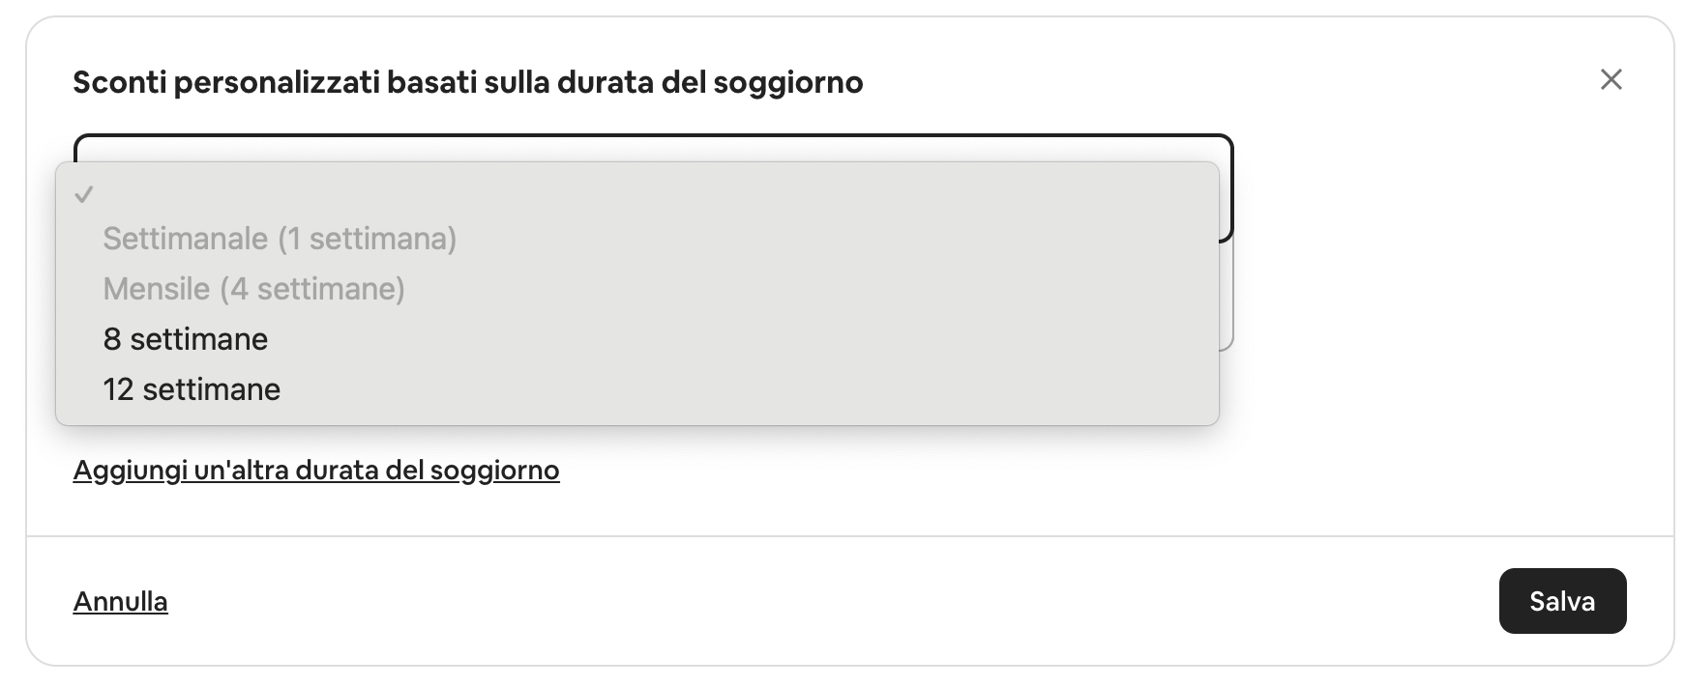Click the digit 8 in "8 settimane"
Viewport: 1685px width, 686px height.
coord(112,339)
